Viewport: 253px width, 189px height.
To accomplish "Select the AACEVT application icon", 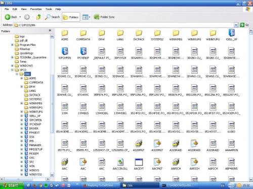I will pos(139,162).
